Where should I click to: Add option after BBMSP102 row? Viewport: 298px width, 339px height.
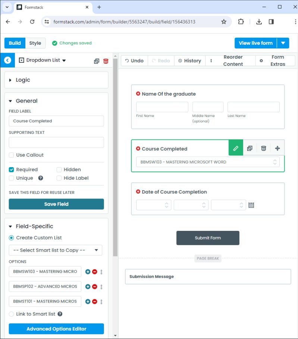tap(88, 287)
